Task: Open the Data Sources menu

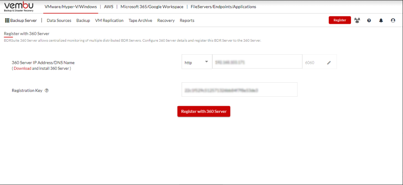Action: click(59, 20)
